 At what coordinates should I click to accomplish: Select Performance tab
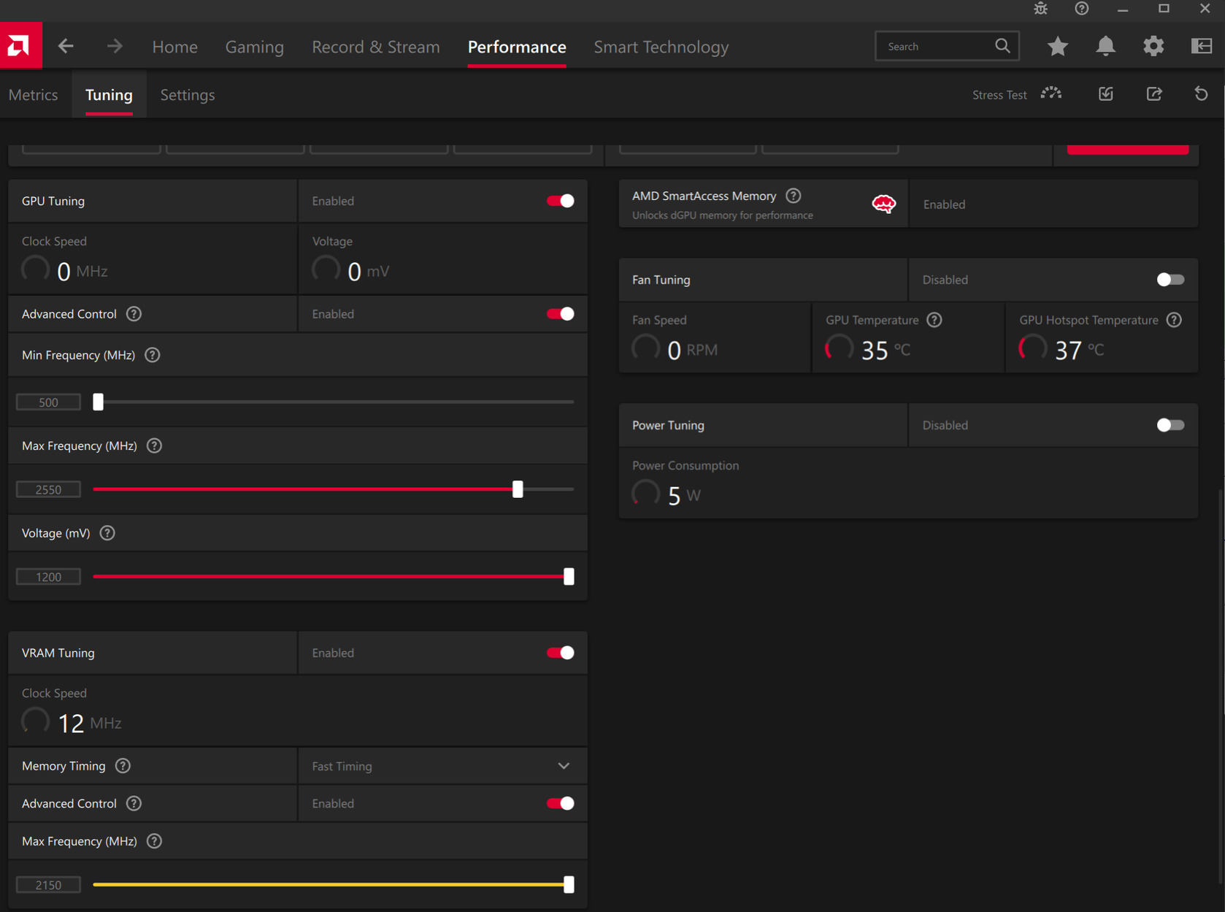517,47
